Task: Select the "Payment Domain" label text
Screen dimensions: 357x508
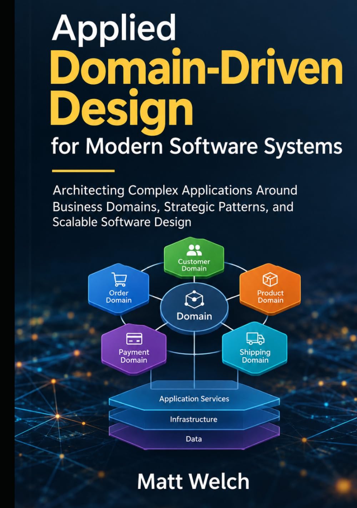Action: [x=134, y=356]
